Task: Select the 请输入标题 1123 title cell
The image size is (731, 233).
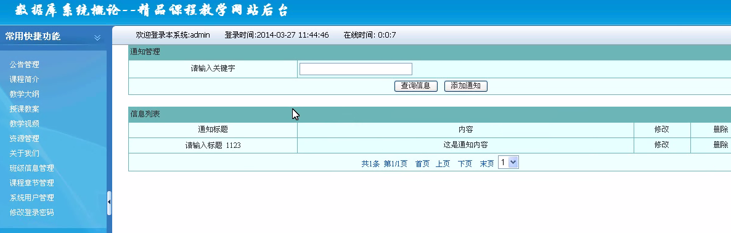Action: (x=213, y=145)
